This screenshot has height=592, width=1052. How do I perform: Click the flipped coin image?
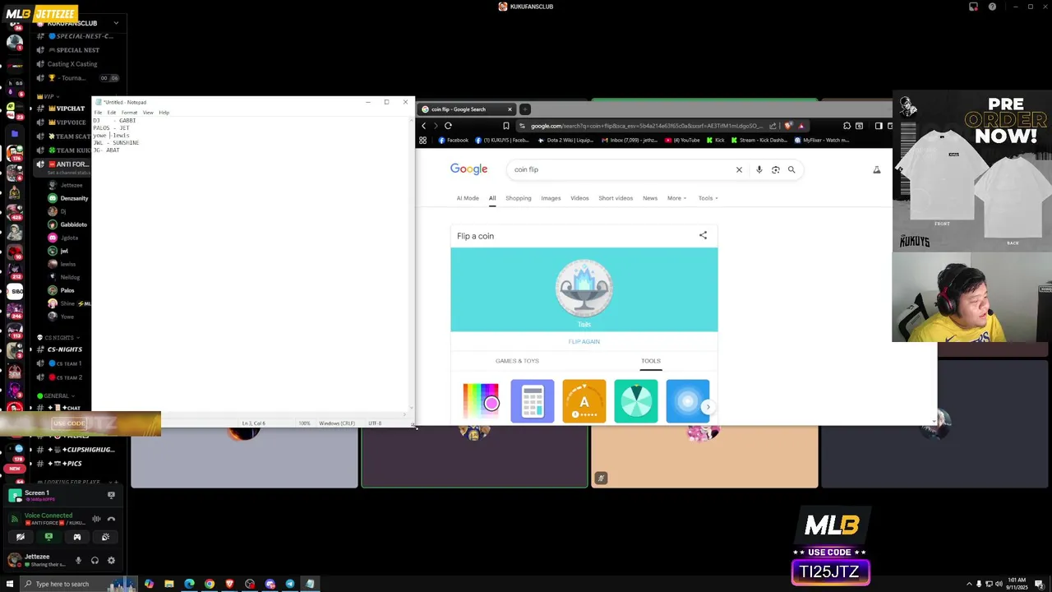pos(584,288)
